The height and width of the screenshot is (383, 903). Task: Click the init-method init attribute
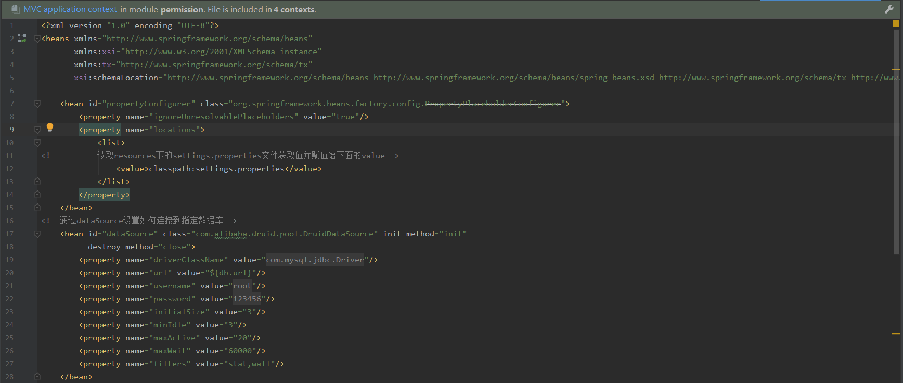pyautogui.click(x=425, y=234)
